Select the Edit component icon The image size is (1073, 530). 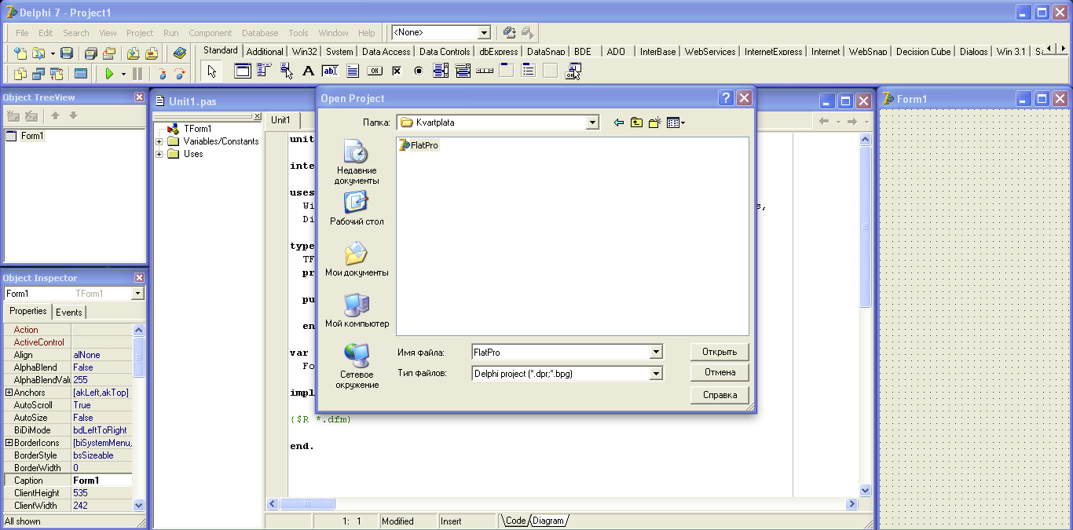tap(330, 71)
